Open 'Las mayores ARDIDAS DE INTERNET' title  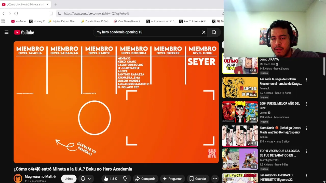(277, 177)
